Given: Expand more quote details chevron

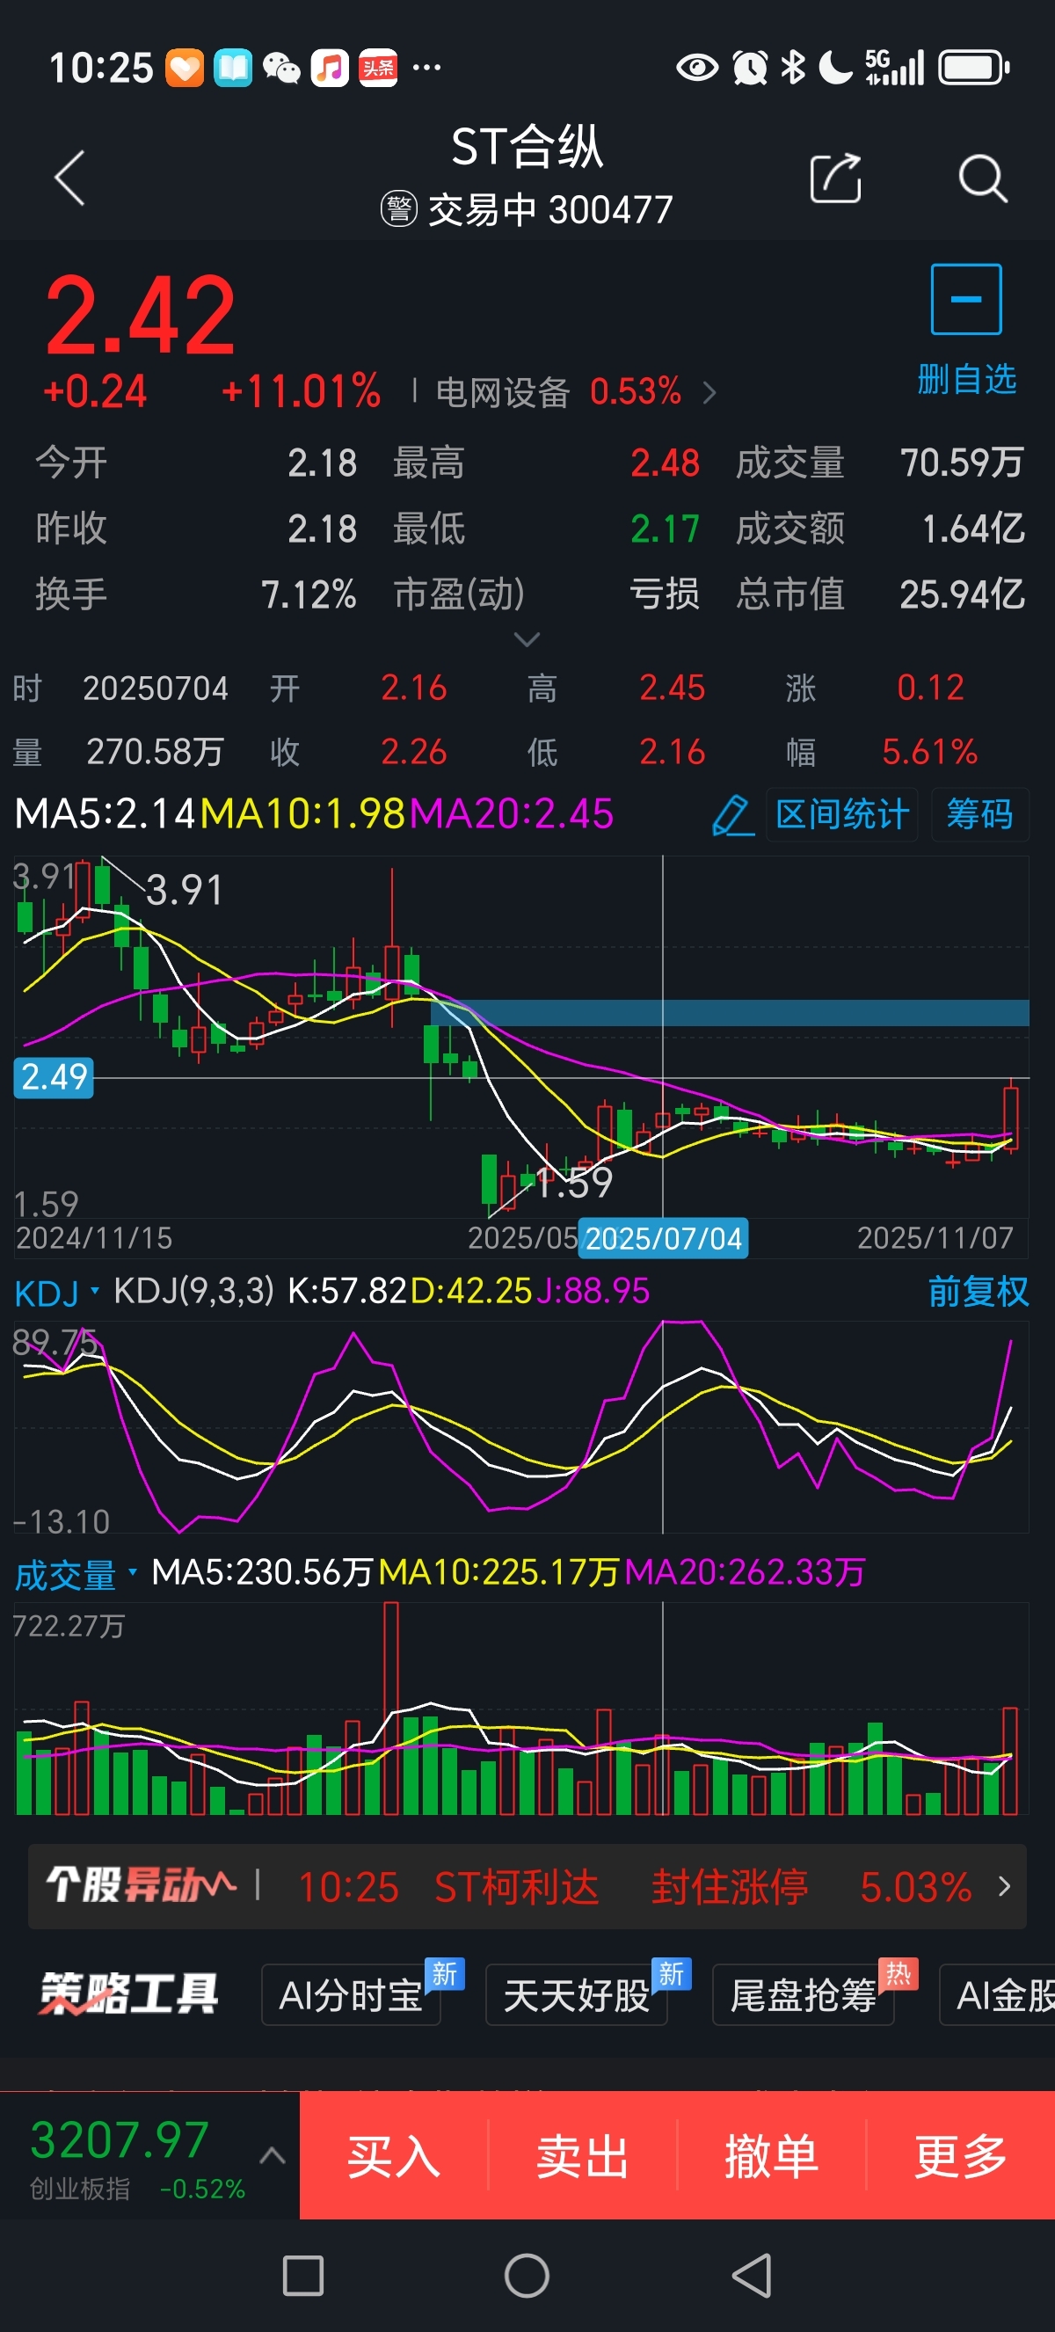Looking at the screenshot, I should (527, 639).
